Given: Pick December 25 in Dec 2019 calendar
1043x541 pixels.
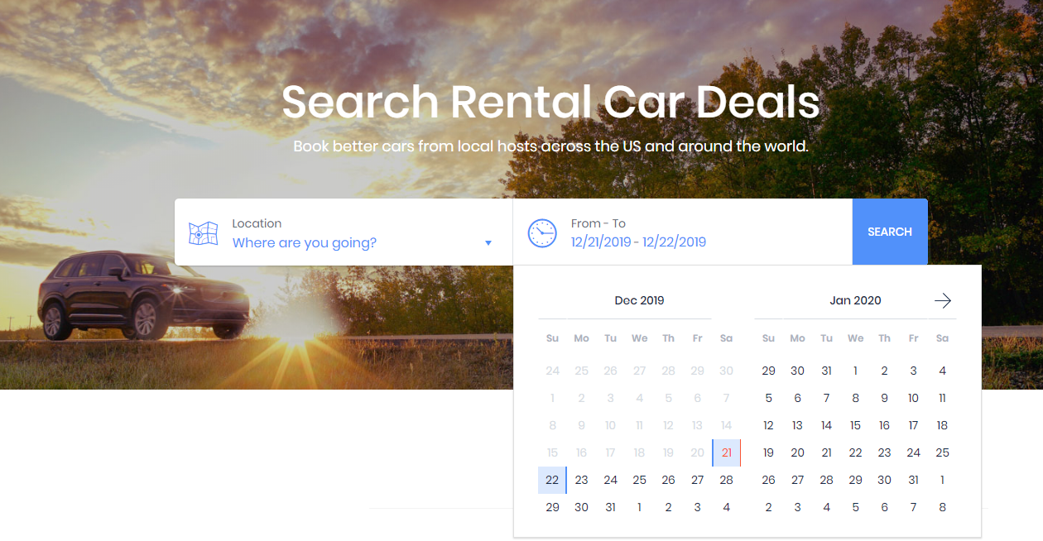Looking at the screenshot, I should point(639,480).
